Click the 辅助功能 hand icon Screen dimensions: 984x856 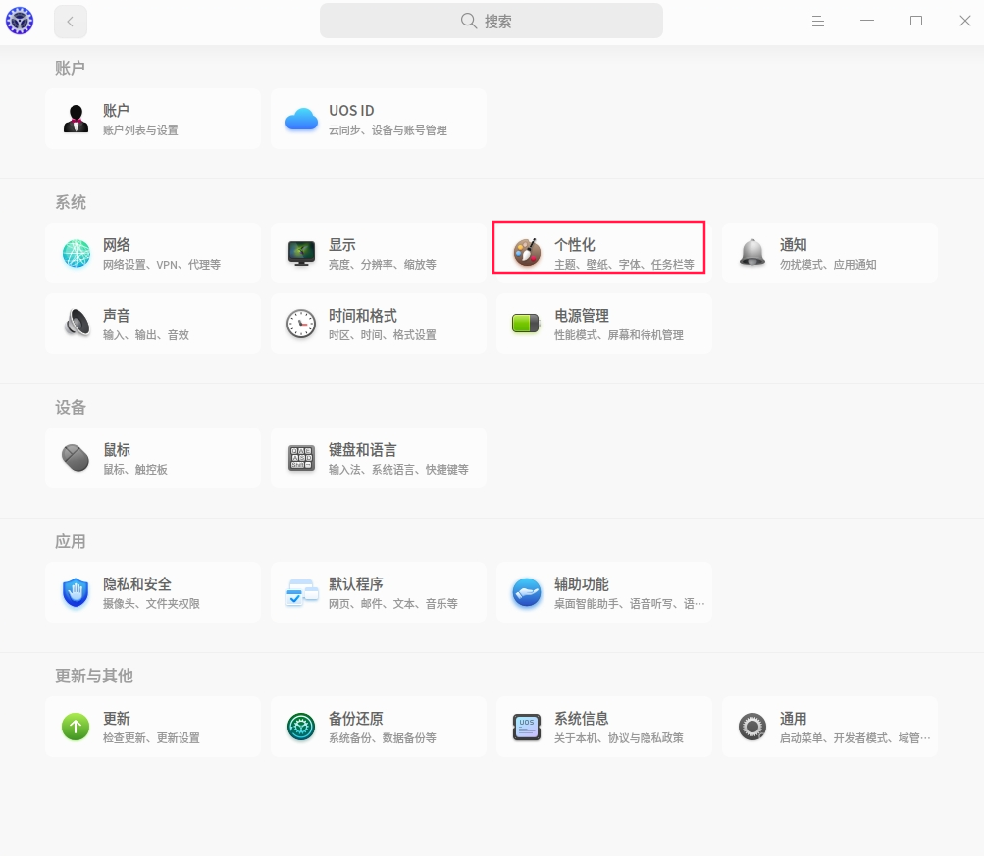(527, 592)
